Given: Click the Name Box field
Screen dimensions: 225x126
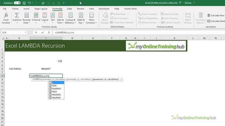Looking at the screenshot, I should (12, 33).
